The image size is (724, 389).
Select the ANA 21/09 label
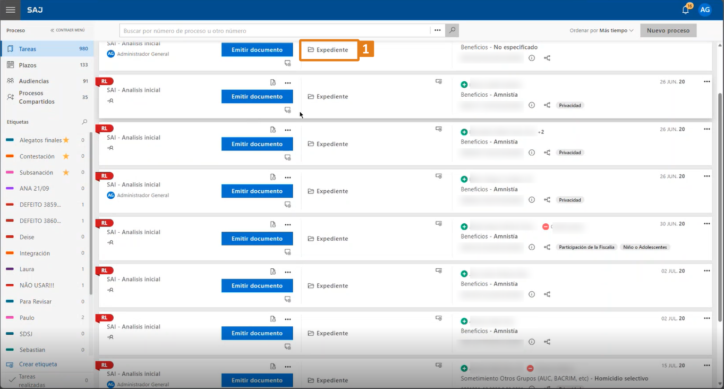(33, 189)
